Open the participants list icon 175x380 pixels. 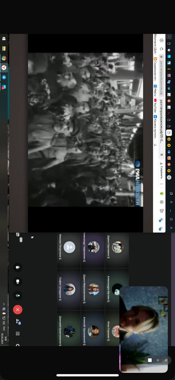(17, 322)
